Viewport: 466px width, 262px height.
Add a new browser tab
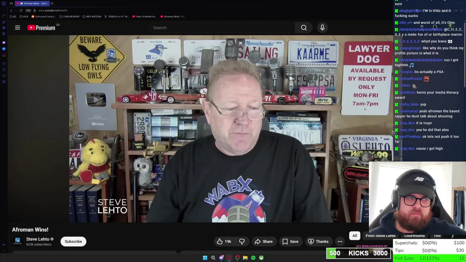click(52, 3)
